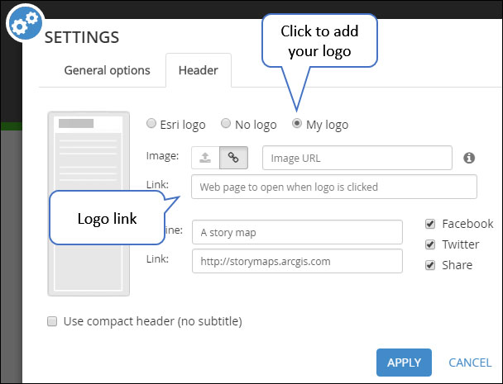Image resolution: width=503 pixels, height=384 pixels.
Task: Choose the My logo radio button
Action: [297, 125]
